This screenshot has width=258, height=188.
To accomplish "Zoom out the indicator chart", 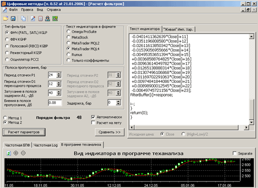I will point(23,153).
